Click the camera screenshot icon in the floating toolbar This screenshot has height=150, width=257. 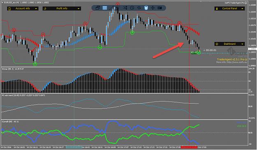coord(160,8)
